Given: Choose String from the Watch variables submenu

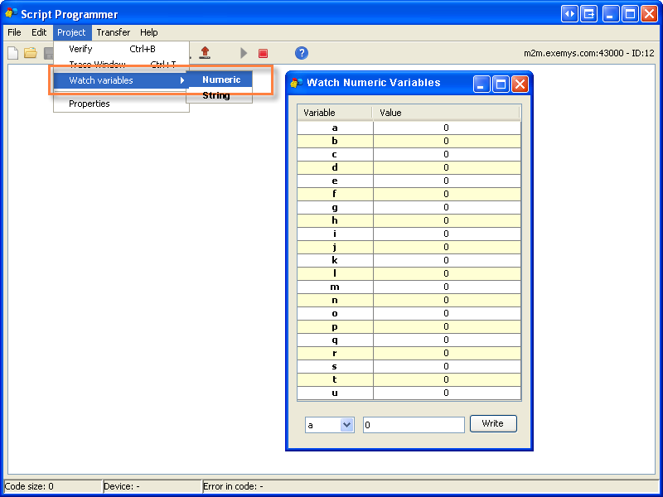Looking at the screenshot, I should (x=216, y=95).
